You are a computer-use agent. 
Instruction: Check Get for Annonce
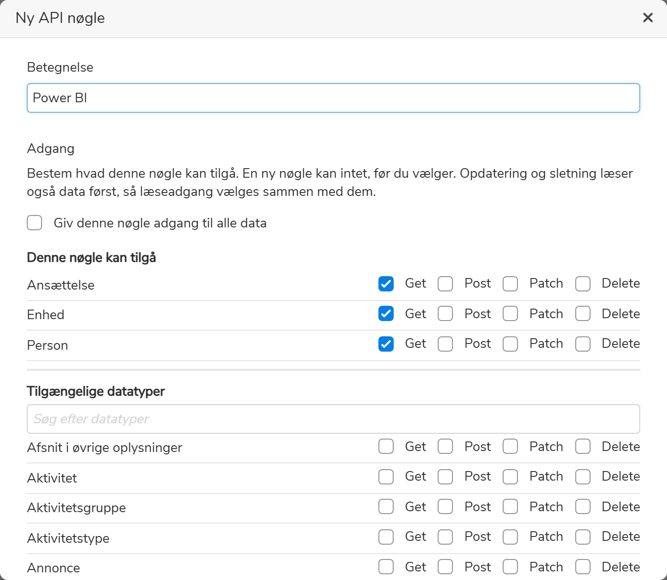[x=386, y=567]
